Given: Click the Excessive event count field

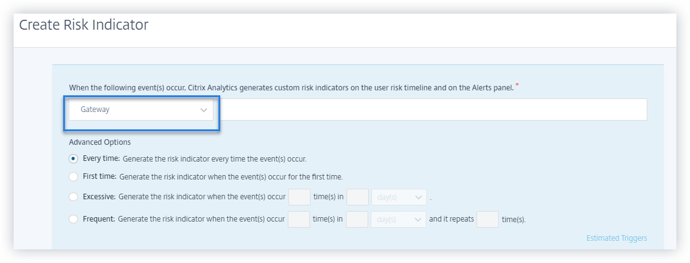Looking at the screenshot, I should [x=300, y=197].
